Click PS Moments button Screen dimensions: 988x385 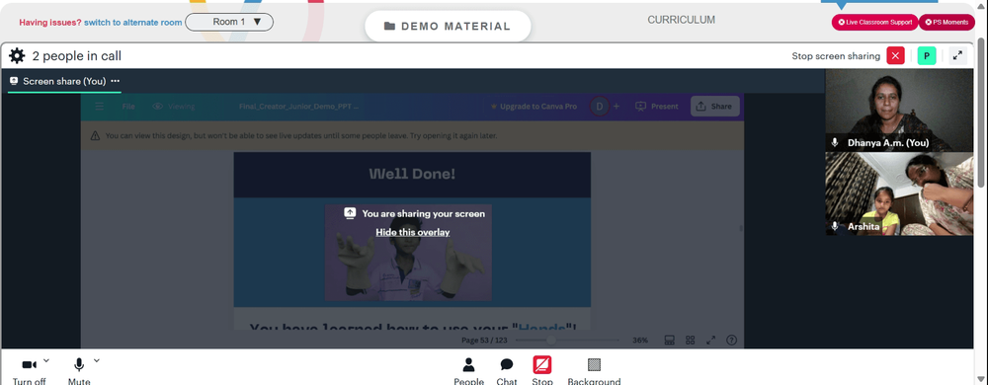pos(947,22)
